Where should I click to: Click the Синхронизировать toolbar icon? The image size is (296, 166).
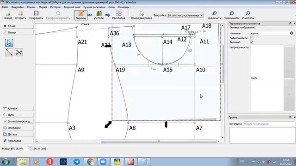58,15
